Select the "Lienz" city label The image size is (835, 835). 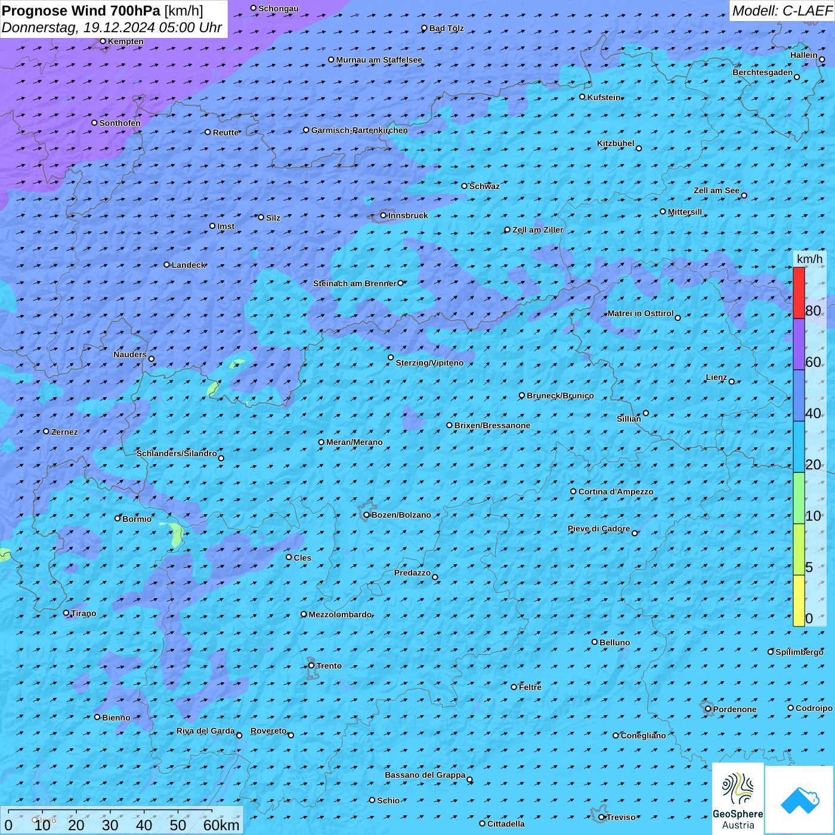[716, 377]
